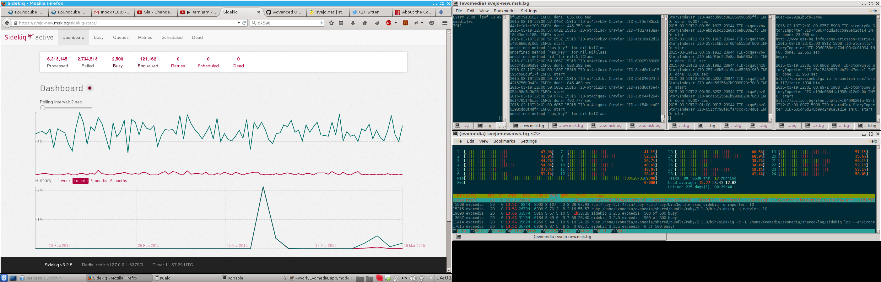The height and width of the screenshot is (282, 881).
Task: Reload the Sidekiq page
Action: point(244,23)
